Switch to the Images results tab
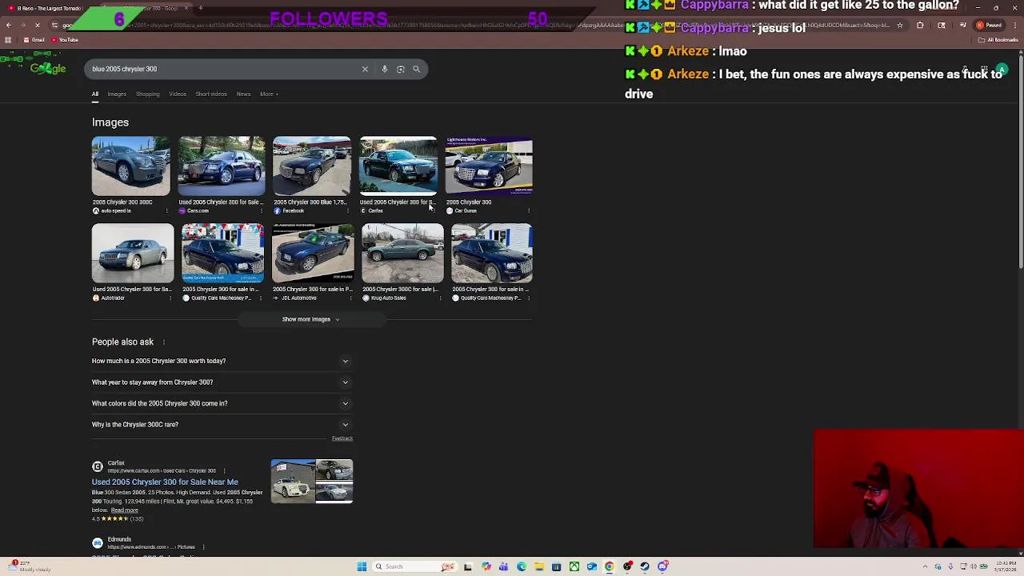This screenshot has width=1024, height=576. (x=117, y=94)
